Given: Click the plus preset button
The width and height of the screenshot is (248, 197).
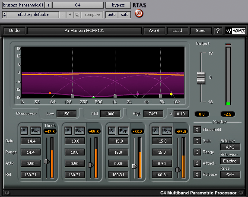Looking at the screenshot, I should 70,15.
